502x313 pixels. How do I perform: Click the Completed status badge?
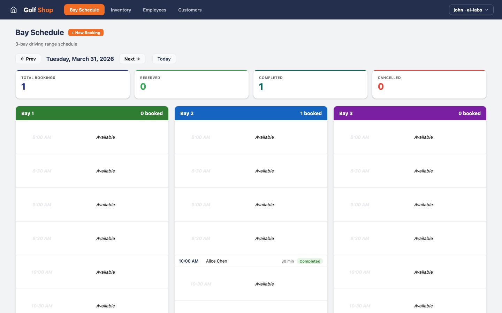pos(310,261)
